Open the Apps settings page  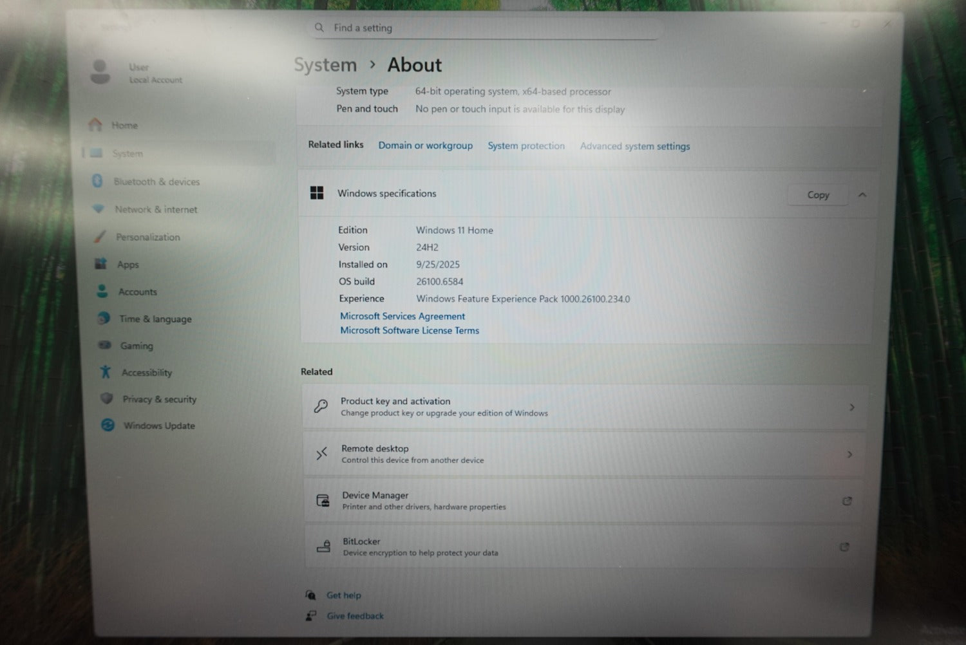tap(128, 265)
